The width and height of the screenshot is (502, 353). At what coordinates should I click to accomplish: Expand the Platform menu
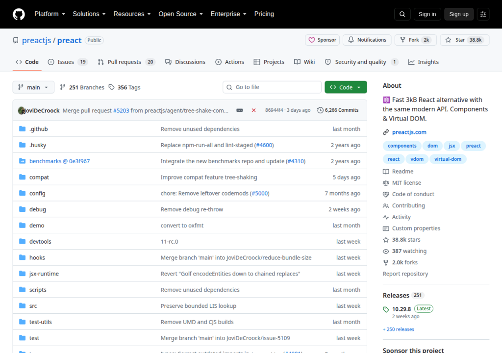point(50,14)
